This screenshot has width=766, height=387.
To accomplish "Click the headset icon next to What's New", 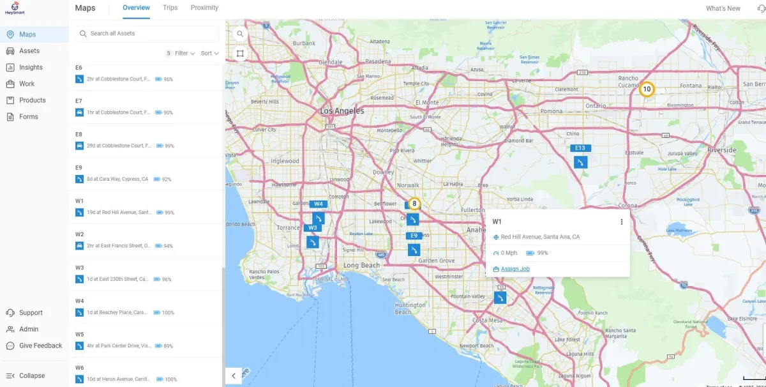I will (x=760, y=8).
